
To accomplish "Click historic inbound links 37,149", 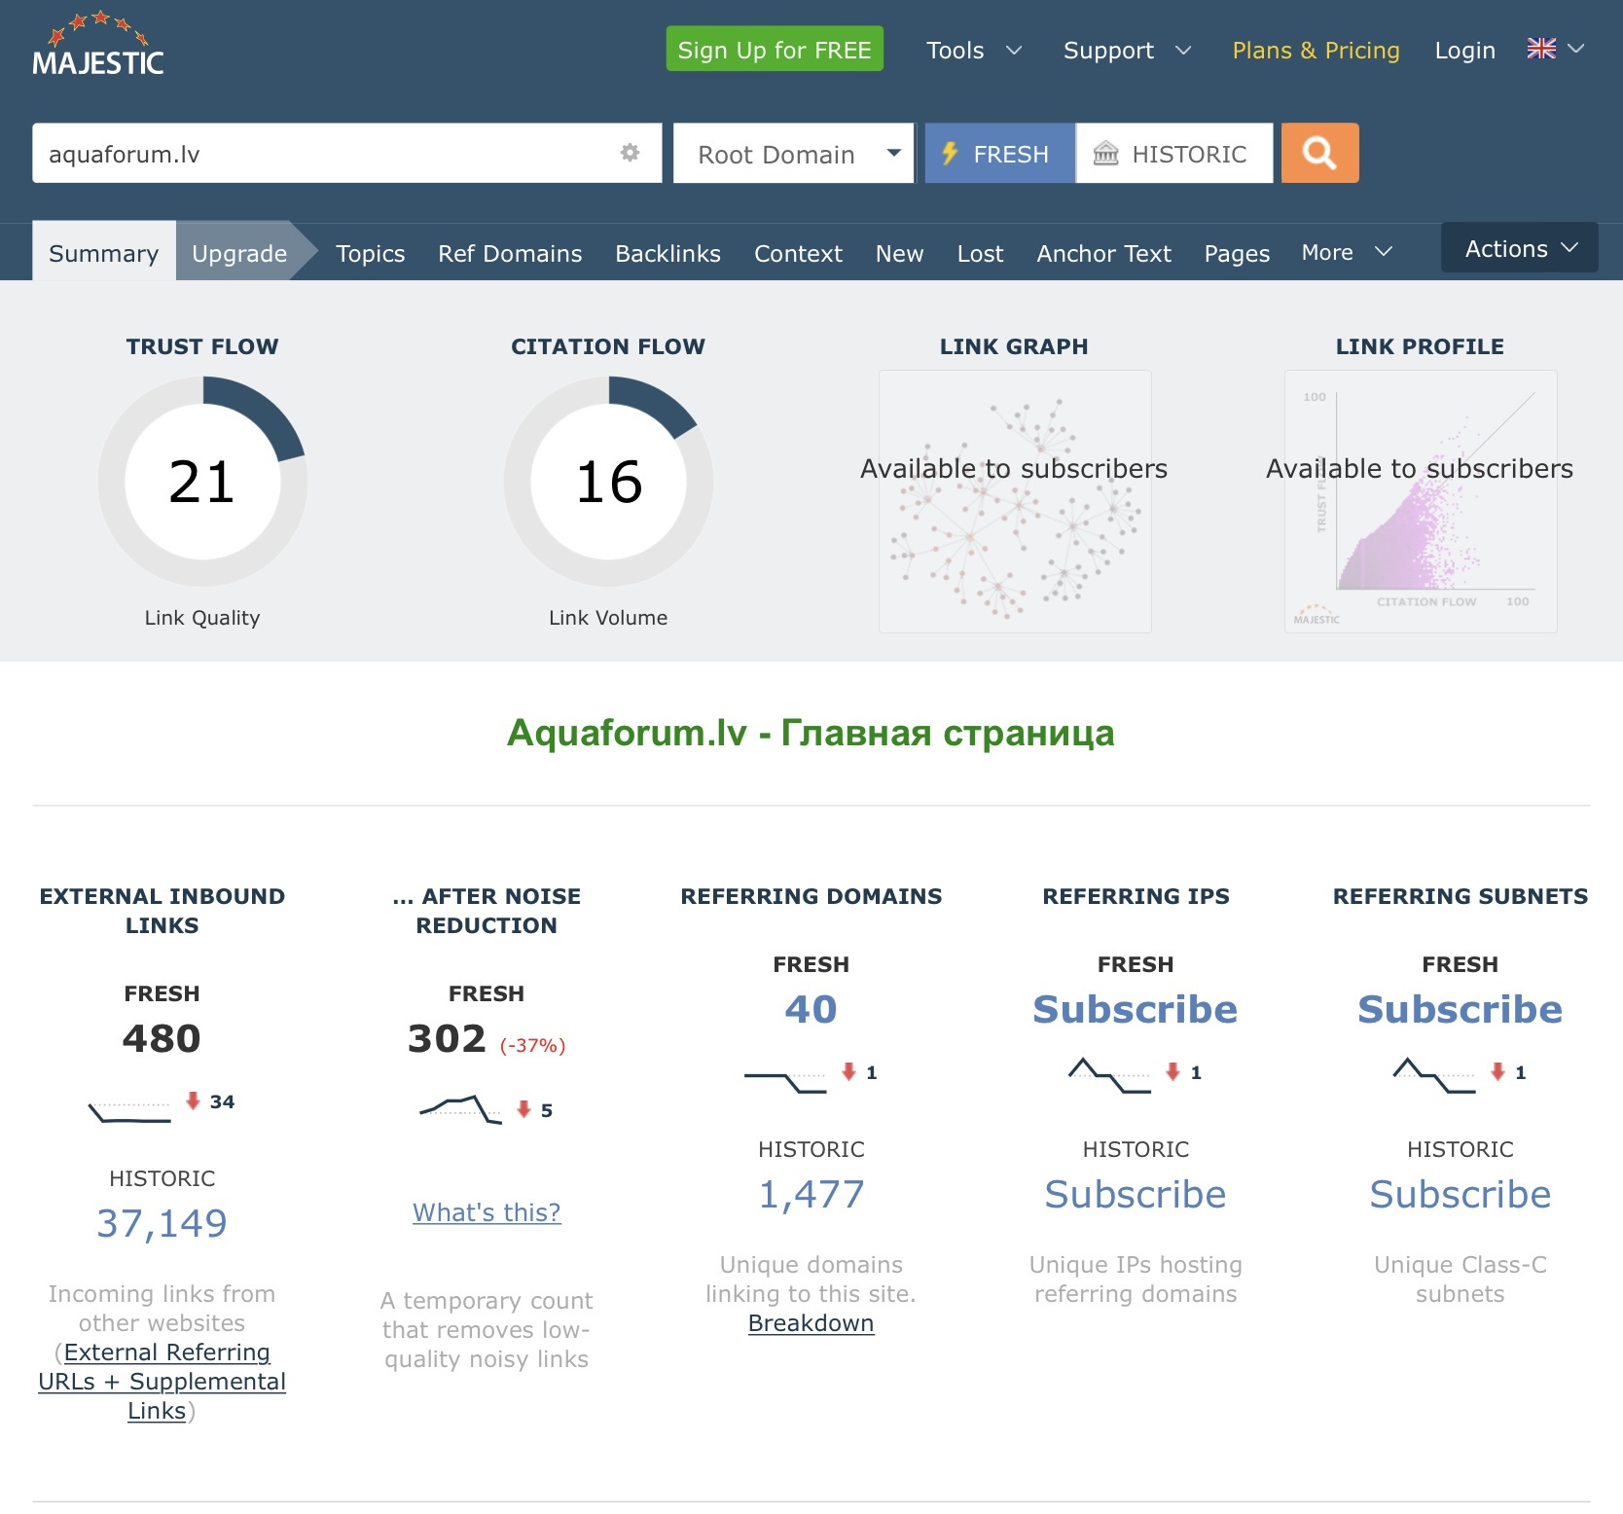I will (162, 1223).
